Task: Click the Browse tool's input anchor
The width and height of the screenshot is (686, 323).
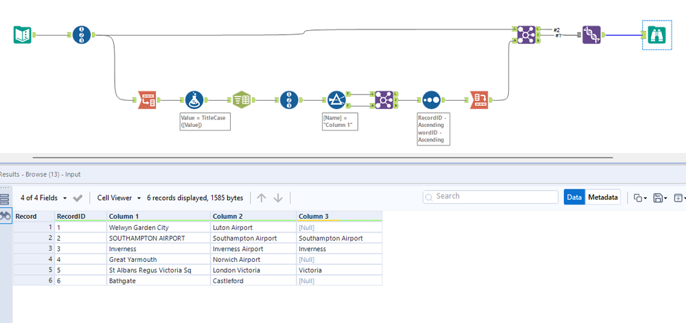Action: coord(644,35)
